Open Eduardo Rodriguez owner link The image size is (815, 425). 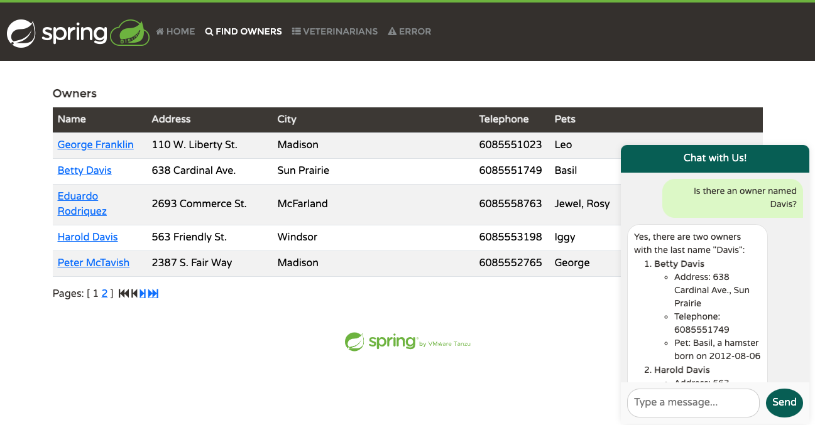tap(82, 203)
